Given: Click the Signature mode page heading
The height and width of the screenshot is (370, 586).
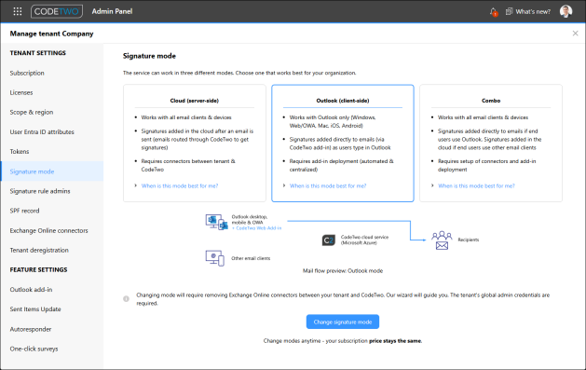Looking at the screenshot, I should coord(149,56).
